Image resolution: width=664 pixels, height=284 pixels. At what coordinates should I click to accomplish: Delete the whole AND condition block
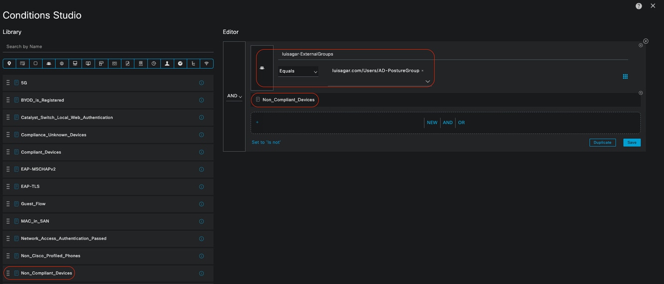pos(646,41)
